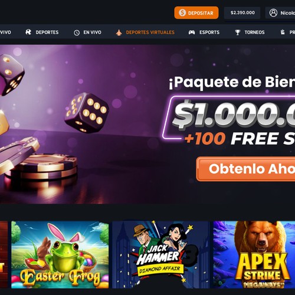The height and width of the screenshot is (295, 295).
Task: Go to the Esports section
Action: pos(209,32)
